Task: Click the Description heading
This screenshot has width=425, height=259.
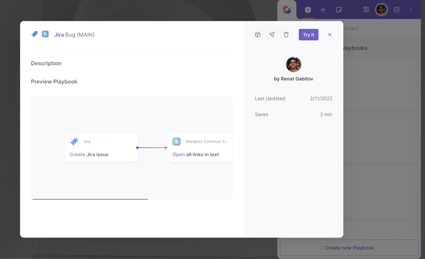Action: coord(46,63)
